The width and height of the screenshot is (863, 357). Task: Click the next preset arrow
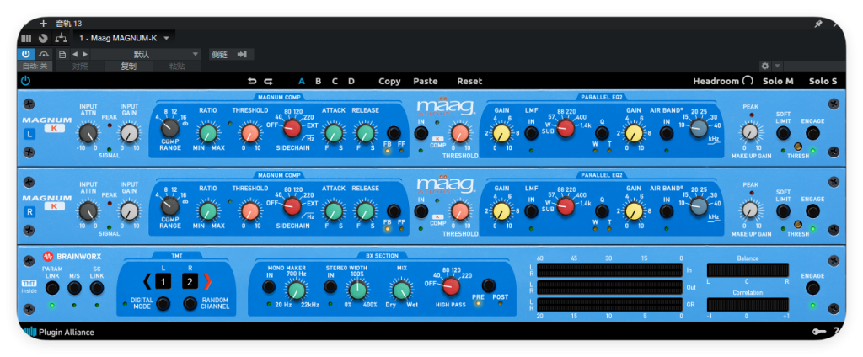85,54
